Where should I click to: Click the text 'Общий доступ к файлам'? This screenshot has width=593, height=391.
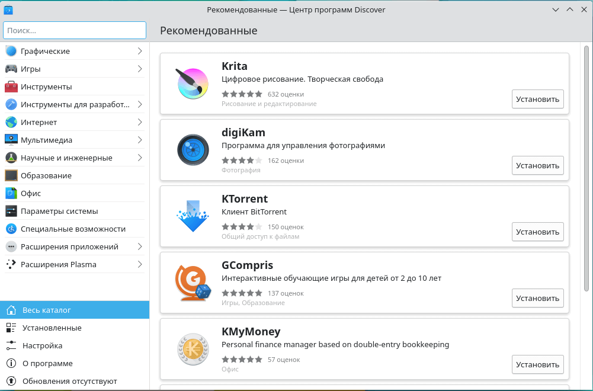point(260,236)
